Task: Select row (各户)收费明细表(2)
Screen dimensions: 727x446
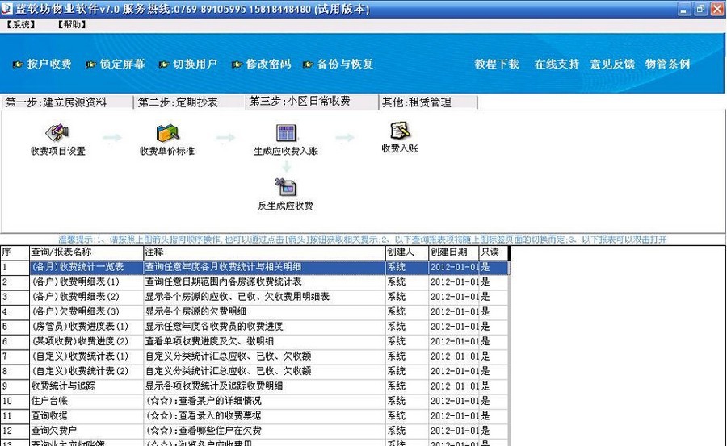Action: click(x=254, y=297)
